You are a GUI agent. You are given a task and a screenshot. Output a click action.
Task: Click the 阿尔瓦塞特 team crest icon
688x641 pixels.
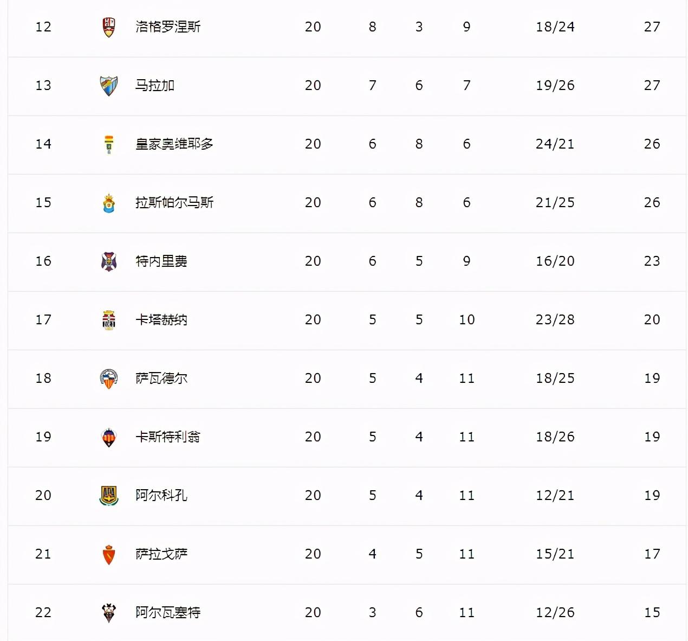[x=109, y=613]
